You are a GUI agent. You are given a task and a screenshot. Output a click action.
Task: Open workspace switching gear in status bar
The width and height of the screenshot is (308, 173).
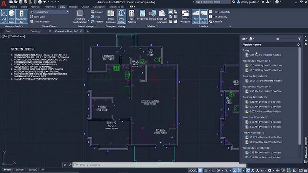pos(270,170)
